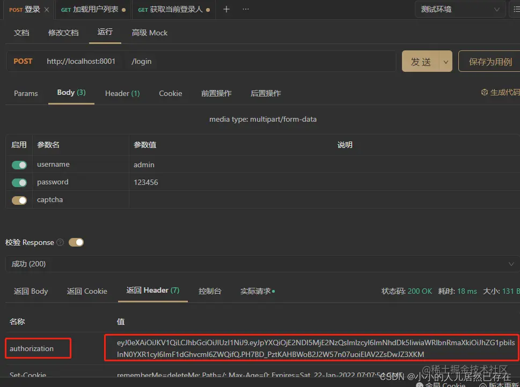Turn off the 校验 Response switch

pyautogui.click(x=76, y=242)
